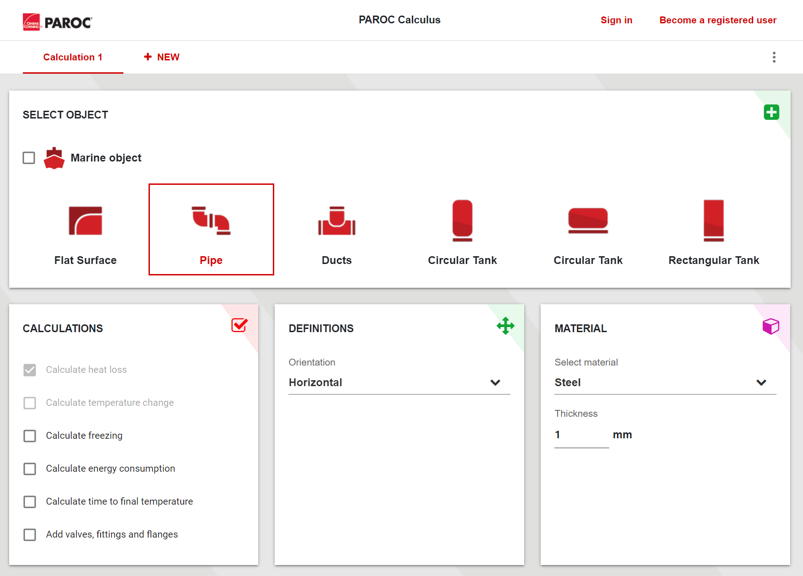Click the pink cube icon in Material panel
This screenshot has width=803, height=576.
click(x=771, y=327)
